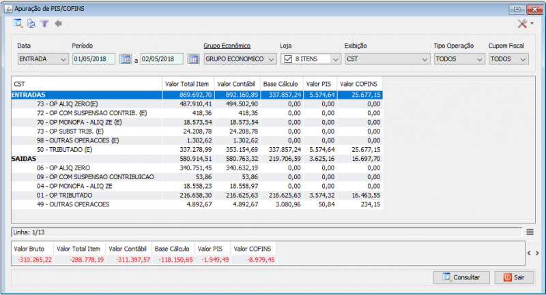
Task: Click the Valor COFINS total -8.979,45
Action: (x=261, y=260)
